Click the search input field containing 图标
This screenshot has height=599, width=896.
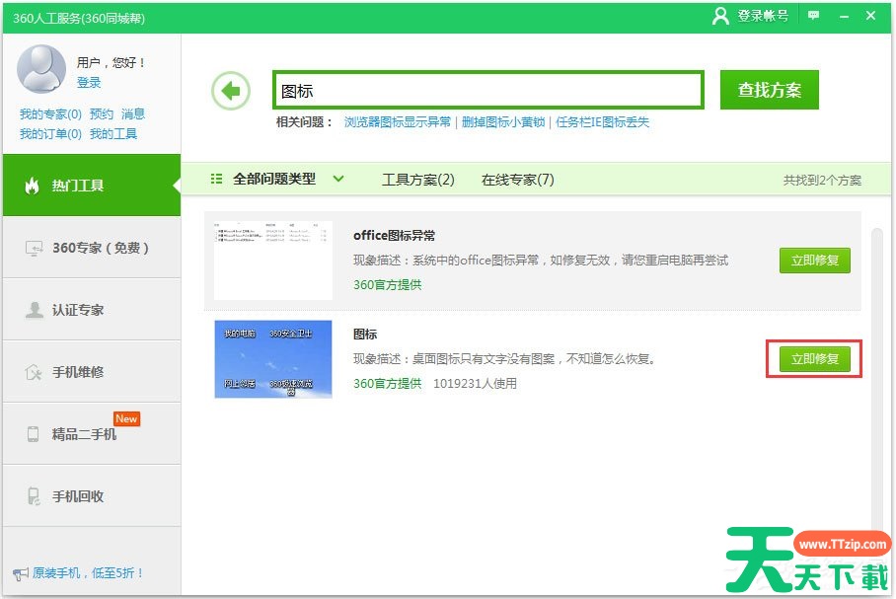(x=488, y=91)
